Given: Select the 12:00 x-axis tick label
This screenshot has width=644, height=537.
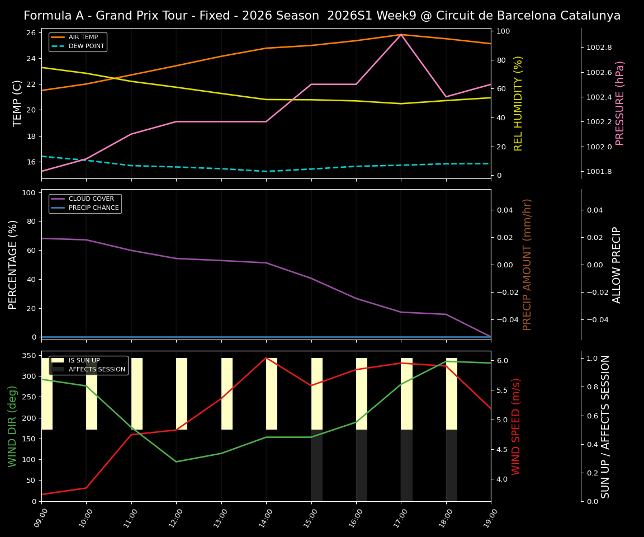Looking at the screenshot, I should pos(176,519).
